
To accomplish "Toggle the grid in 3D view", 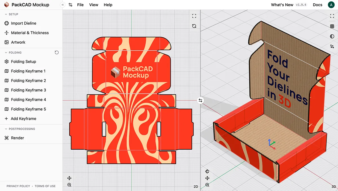I will [x=332, y=26].
